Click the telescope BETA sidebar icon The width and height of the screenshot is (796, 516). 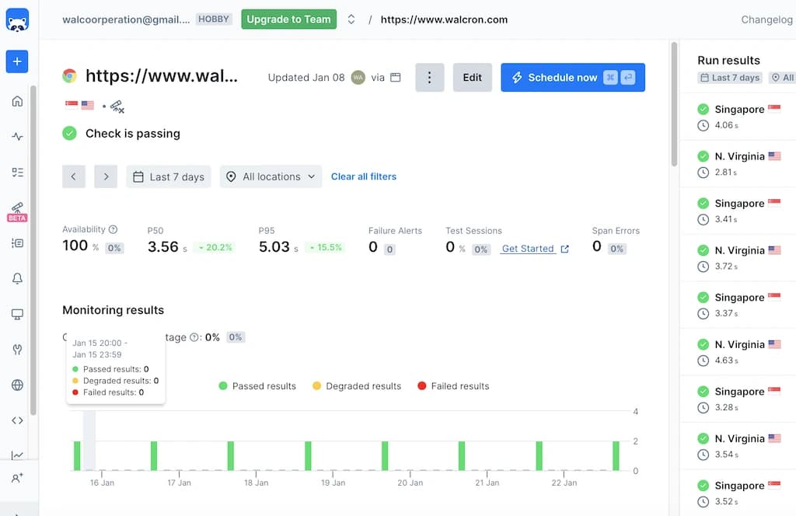point(17,210)
